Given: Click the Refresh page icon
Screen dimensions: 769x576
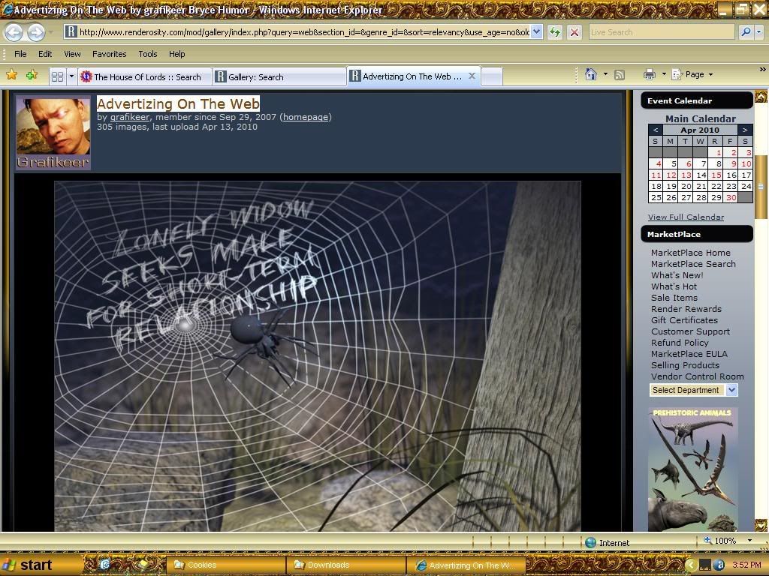Looking at the screenshot, I should tap(555, 32).
